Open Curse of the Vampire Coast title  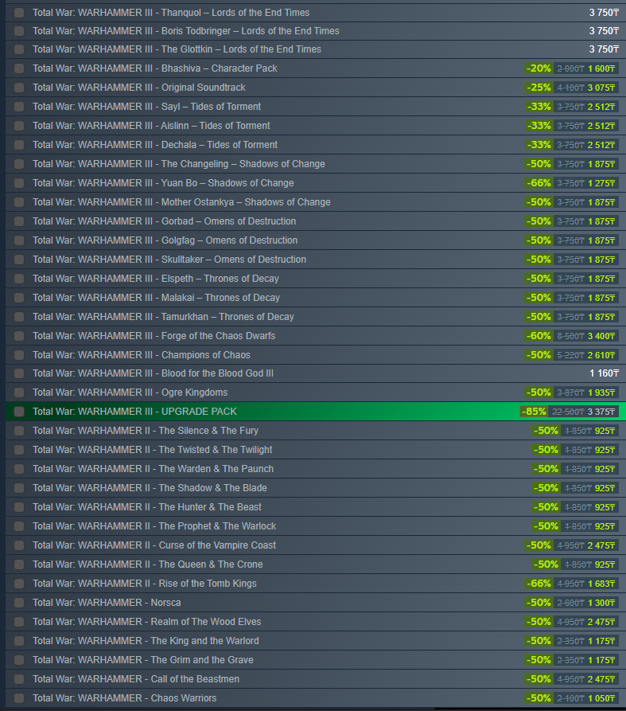pyautogui.click(x=154, y=545)
